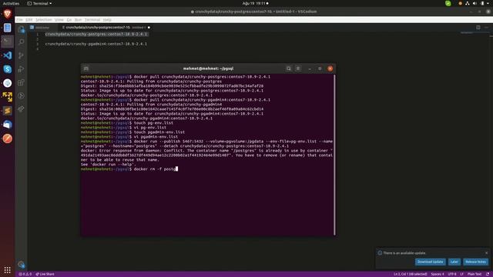This screenshot has width=493, height=277.
Task: Switch to VS Code from the dock
Action: [8, 55]
